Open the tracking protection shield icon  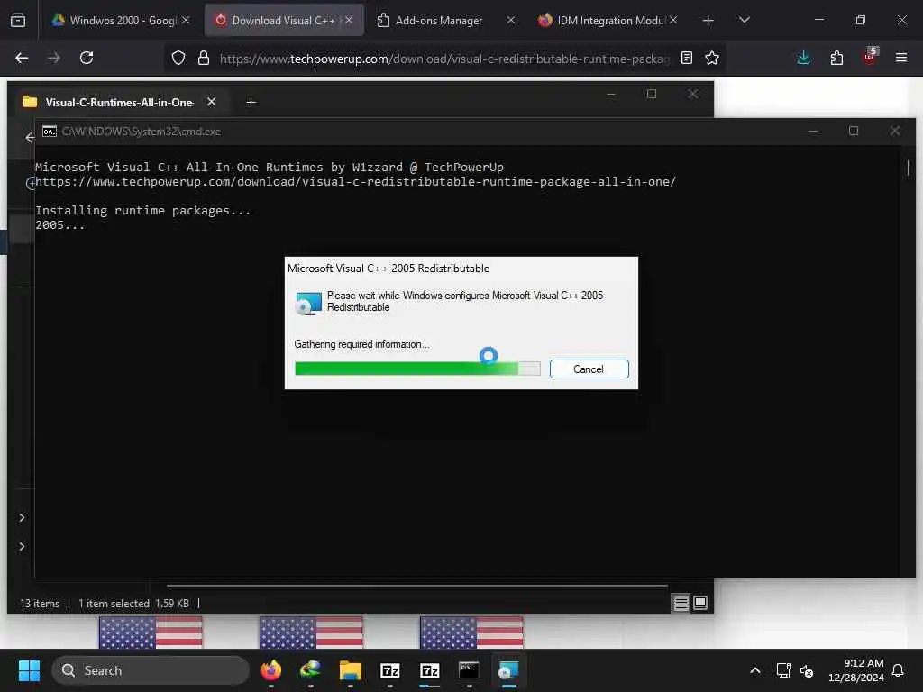(178, 58)
